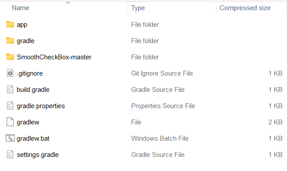The image size is (287, 171).
Task: Sort by the Type column header
Action: (138, 8)
